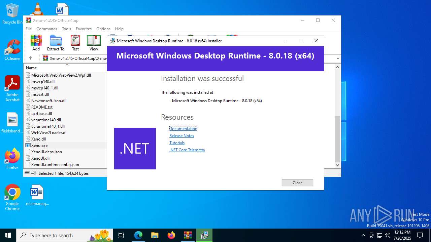
Task: Expand the WinRAR address path dropdown
Action: click(x=338, y=58)
